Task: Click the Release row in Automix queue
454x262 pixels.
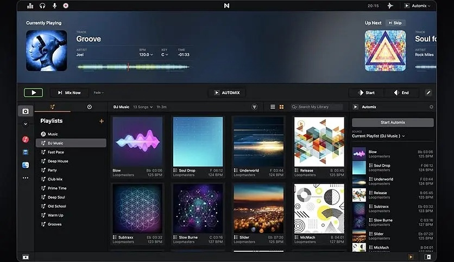Action: point(393,195)
